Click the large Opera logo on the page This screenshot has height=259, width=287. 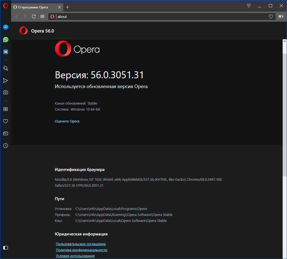coord(77,49)
